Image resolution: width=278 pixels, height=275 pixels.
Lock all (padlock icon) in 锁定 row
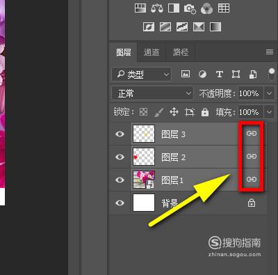[205, 112]
